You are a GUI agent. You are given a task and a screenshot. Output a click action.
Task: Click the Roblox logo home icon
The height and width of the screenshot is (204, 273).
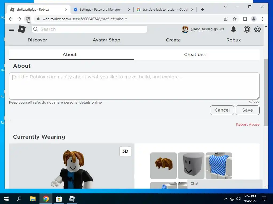tap(22, 29)
